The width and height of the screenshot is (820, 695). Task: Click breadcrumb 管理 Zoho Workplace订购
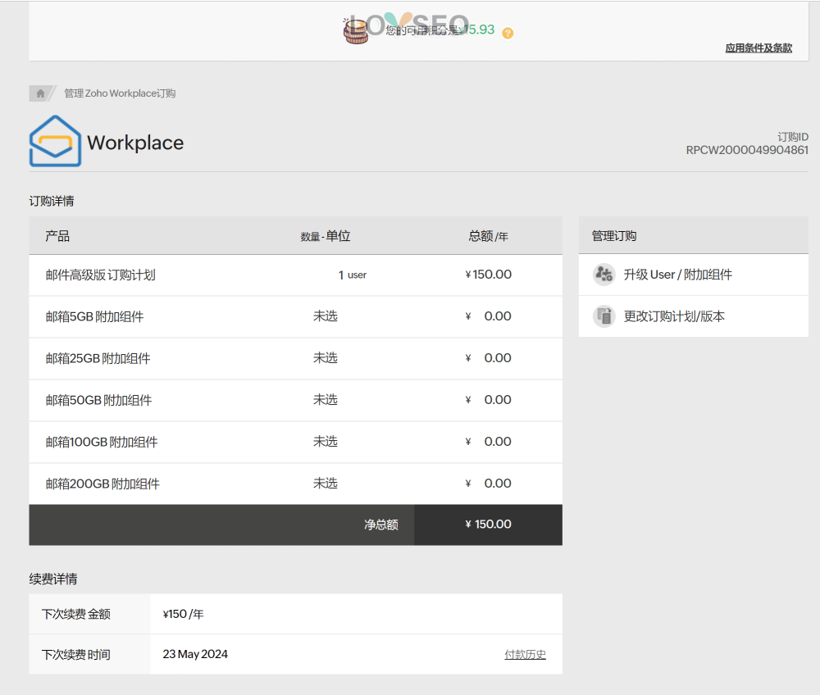tap(120, 93)
